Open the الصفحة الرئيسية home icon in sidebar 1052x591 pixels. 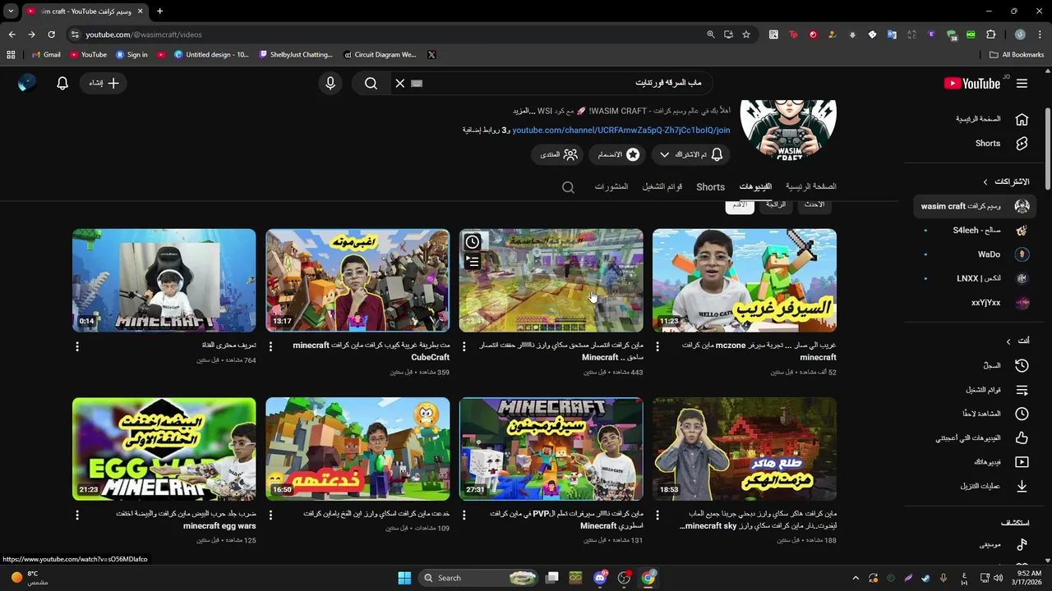[1022, 119]
